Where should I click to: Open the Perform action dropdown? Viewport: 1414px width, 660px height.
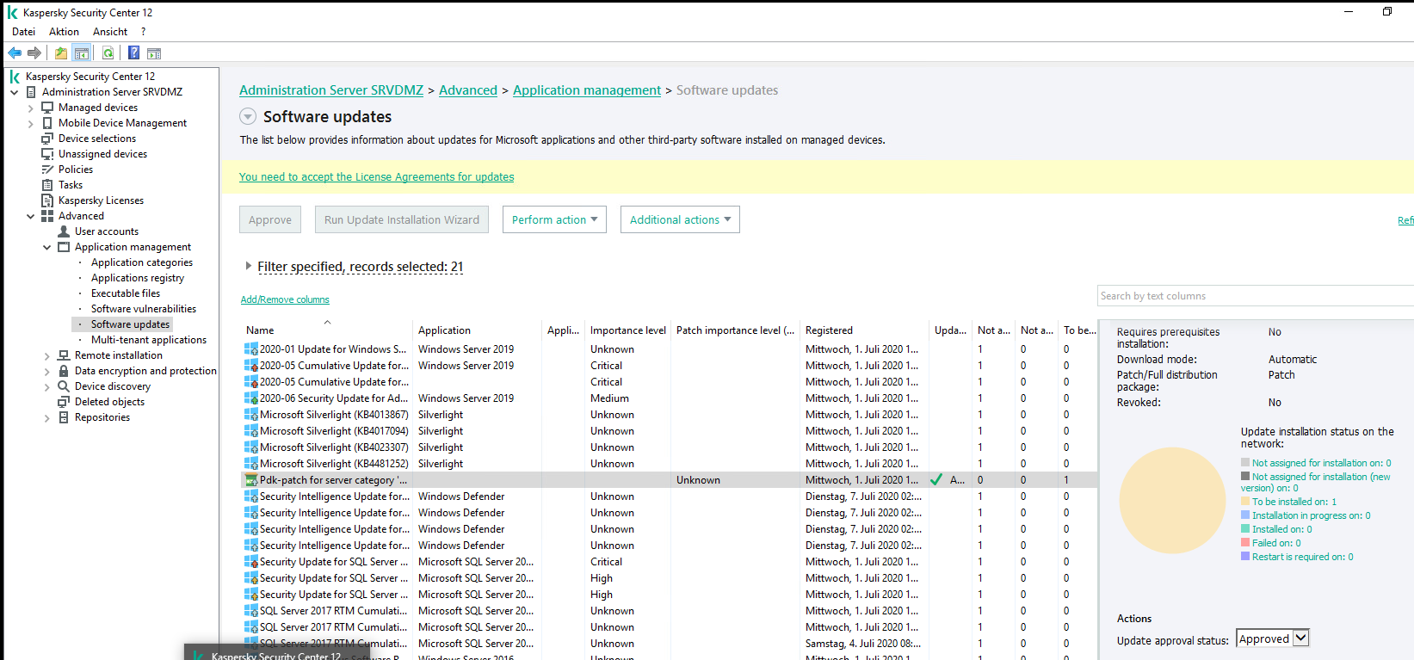554,219
